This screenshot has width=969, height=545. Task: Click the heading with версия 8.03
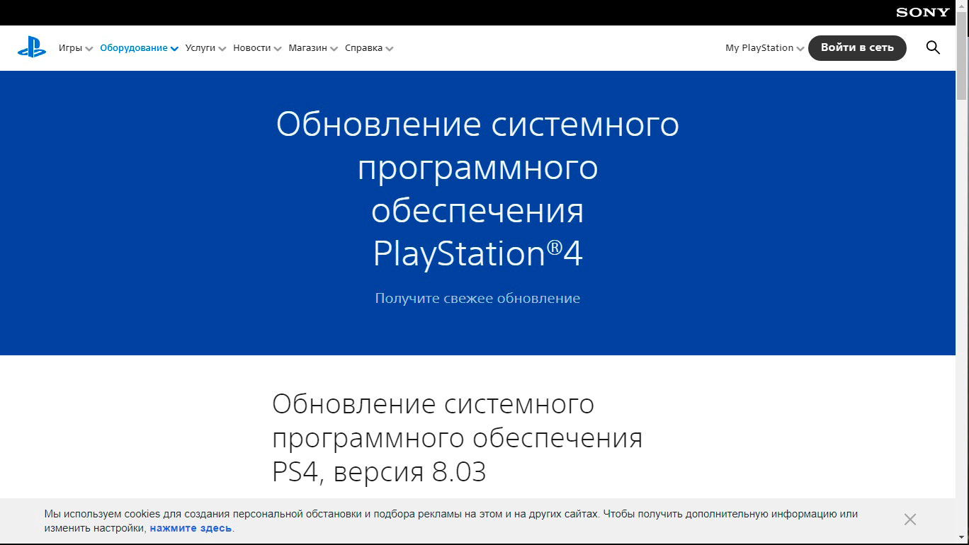tap(458, 438)
